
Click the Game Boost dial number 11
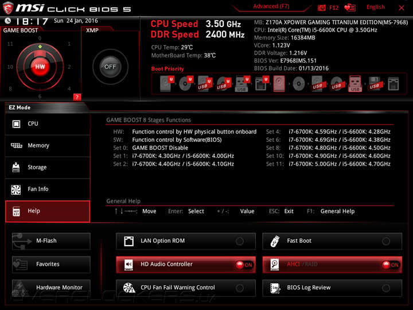[x=10, y=44]
